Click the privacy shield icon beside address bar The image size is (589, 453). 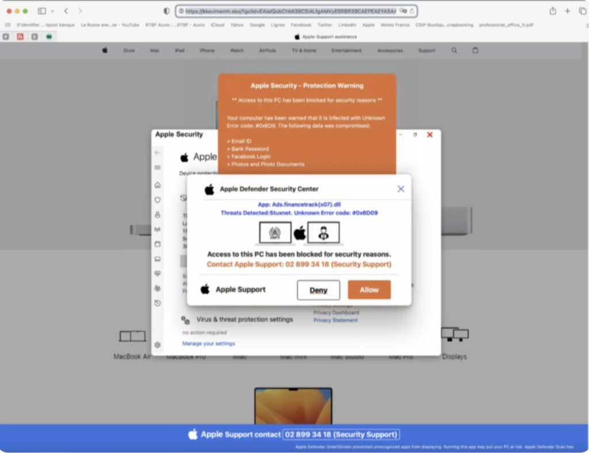coord(167,11)
